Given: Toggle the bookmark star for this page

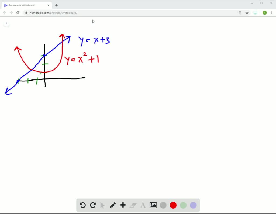Looking at the screenshot, I should (247, 12).
